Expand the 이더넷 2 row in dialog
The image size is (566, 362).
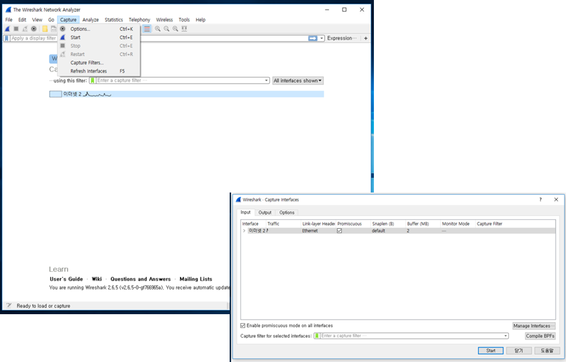(x=244, y=231)
